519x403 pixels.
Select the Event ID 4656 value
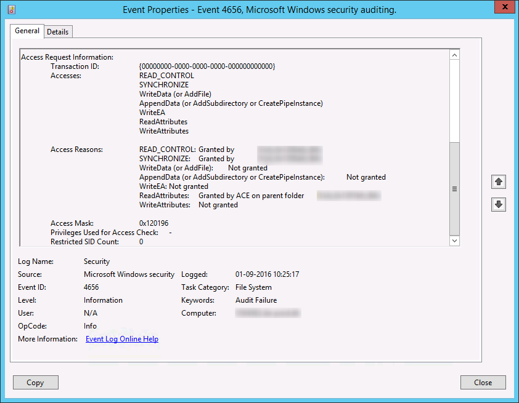pyautogui.click(x=90, y=287)
